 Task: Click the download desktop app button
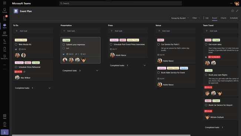pyautogui.click(x=4, y=132)
